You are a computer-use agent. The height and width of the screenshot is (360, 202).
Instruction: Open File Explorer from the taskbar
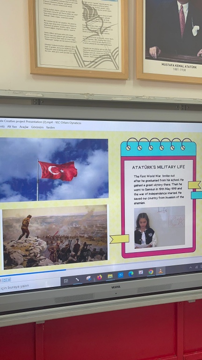(x=110, y=276)
